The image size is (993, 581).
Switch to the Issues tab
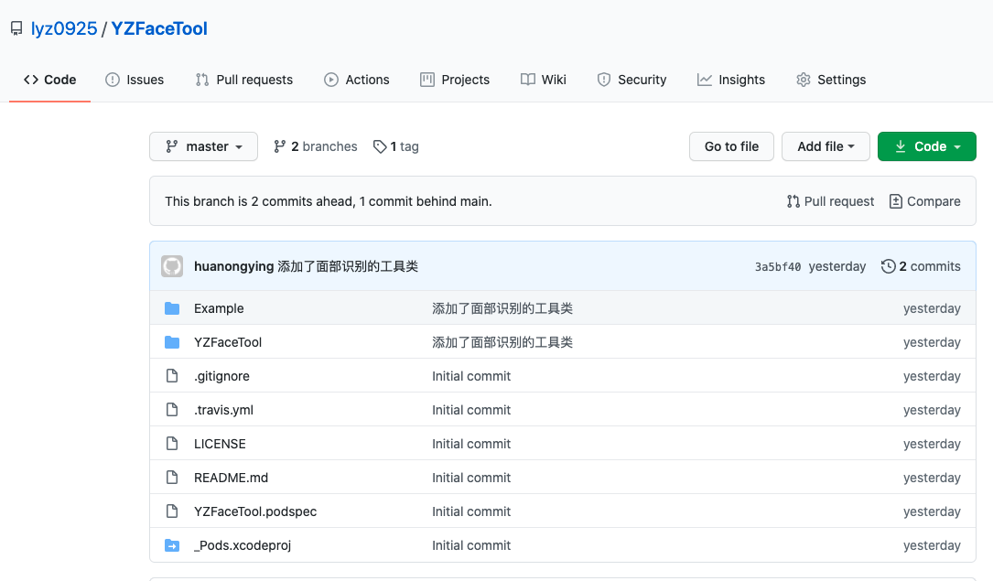(135, 80)
